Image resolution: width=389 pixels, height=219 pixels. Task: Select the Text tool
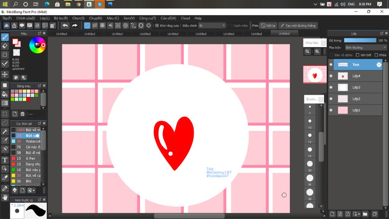(5, 160)
